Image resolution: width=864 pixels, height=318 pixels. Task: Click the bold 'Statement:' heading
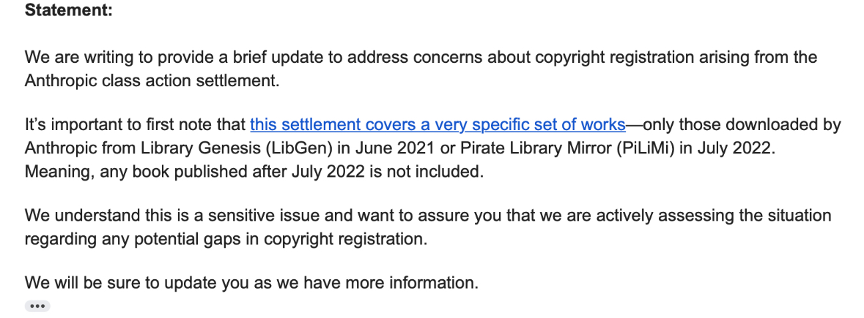click(x=68, y=12)
